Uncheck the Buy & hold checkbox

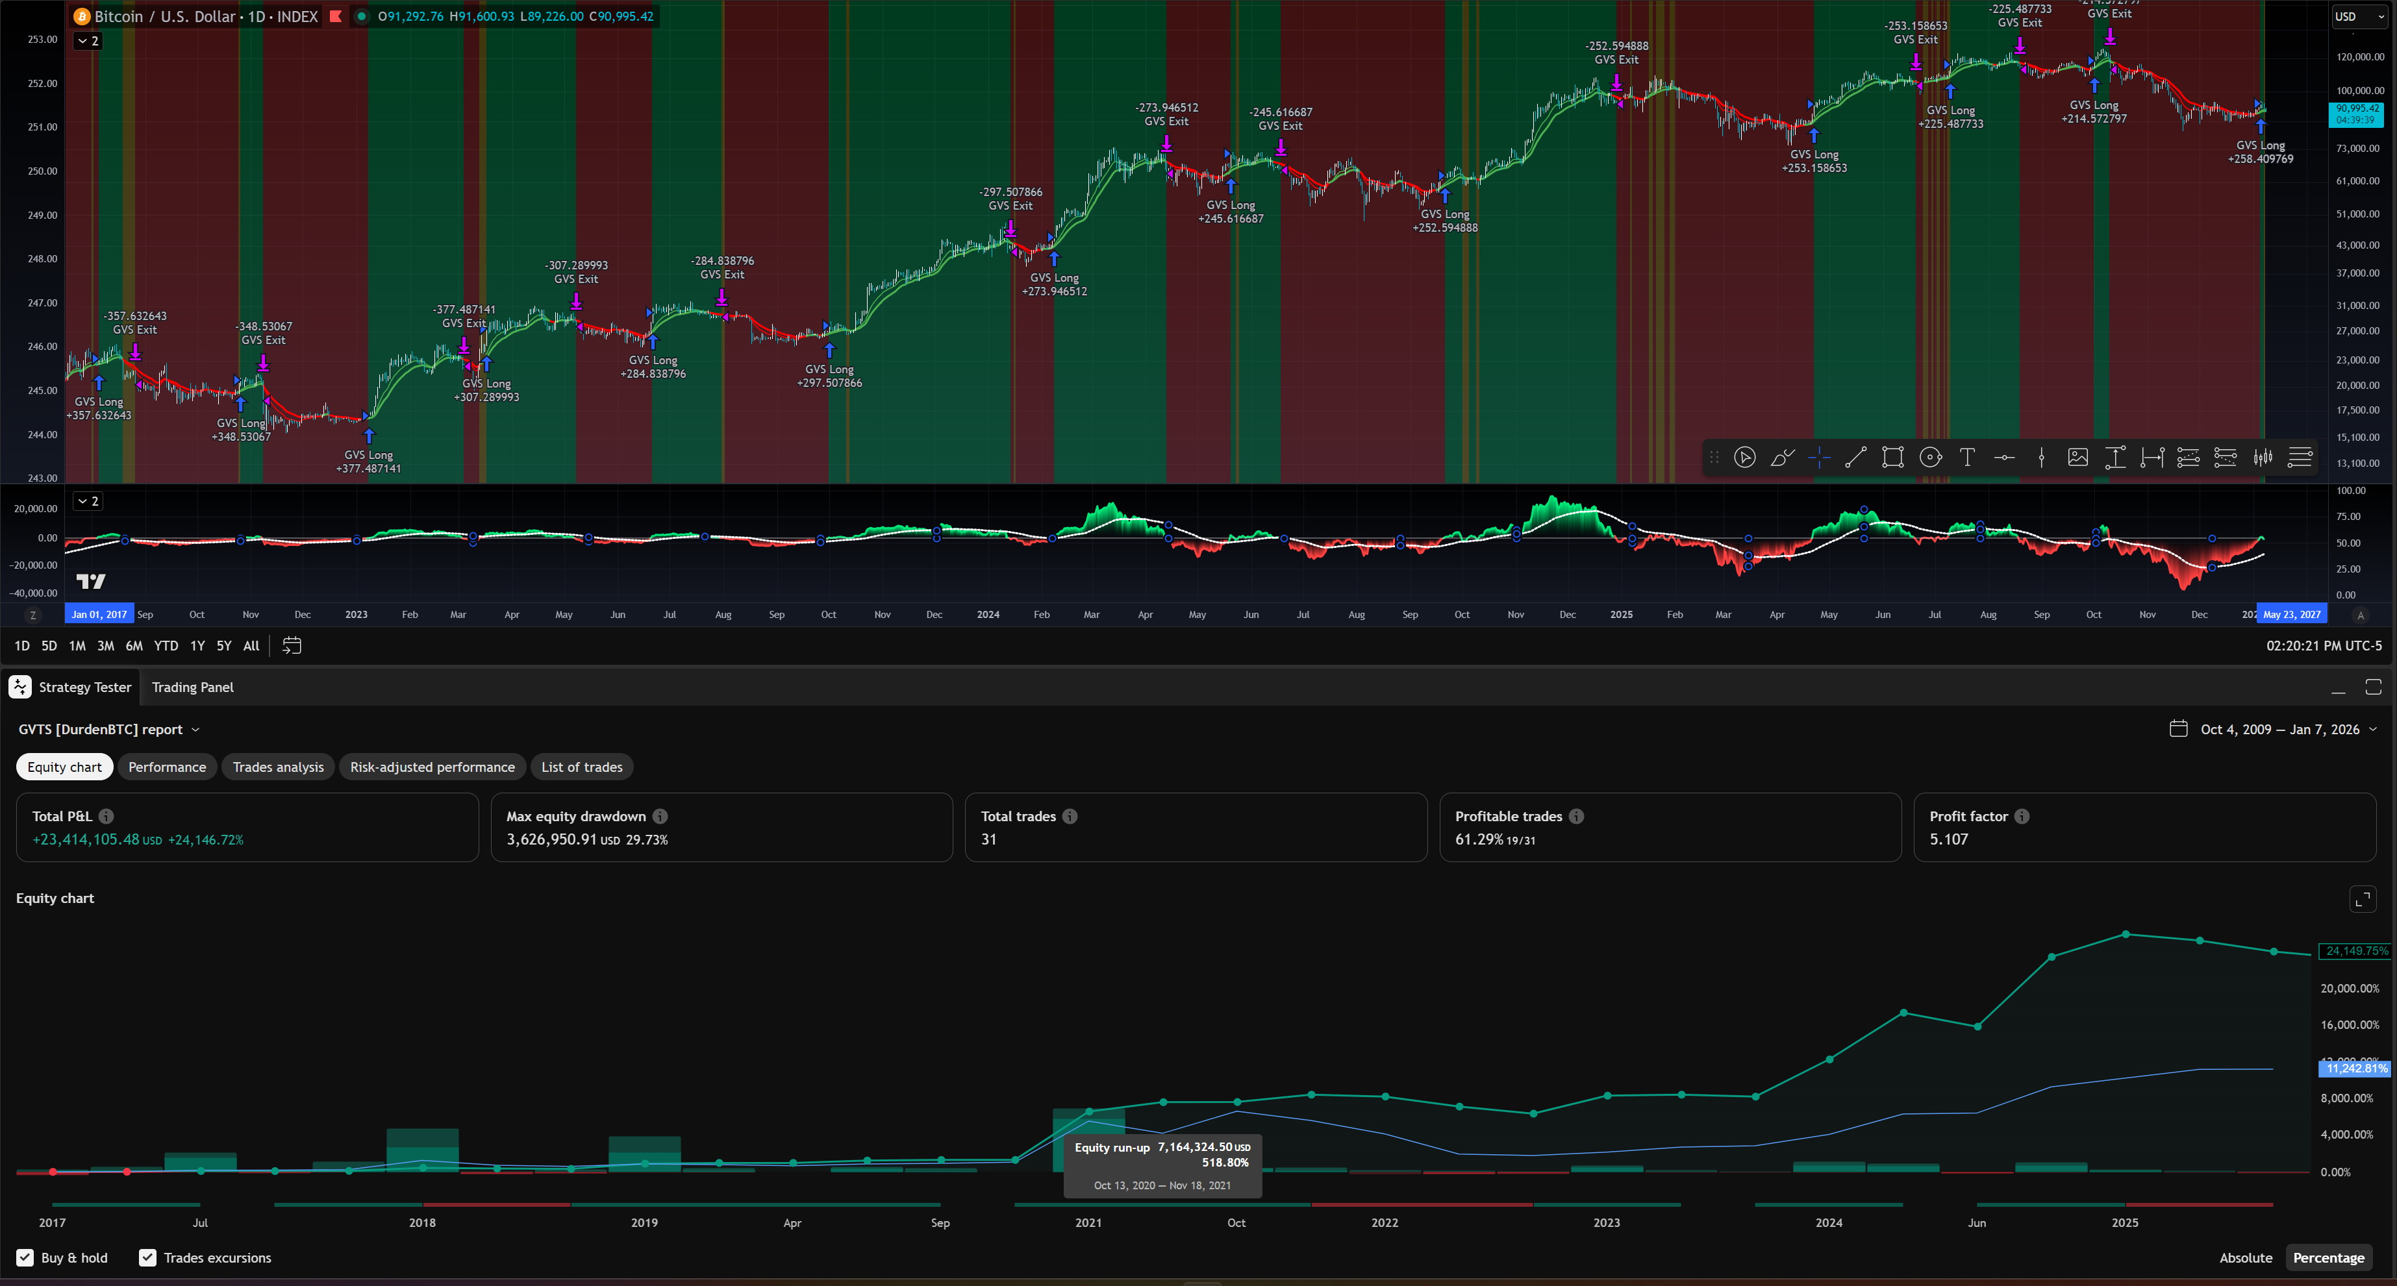(26, 1257)
